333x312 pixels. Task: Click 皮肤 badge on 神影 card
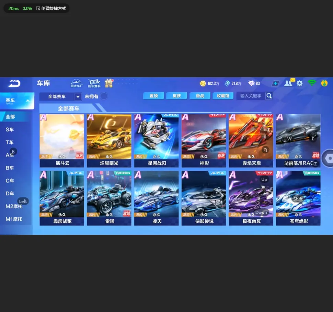coord(221,155)
